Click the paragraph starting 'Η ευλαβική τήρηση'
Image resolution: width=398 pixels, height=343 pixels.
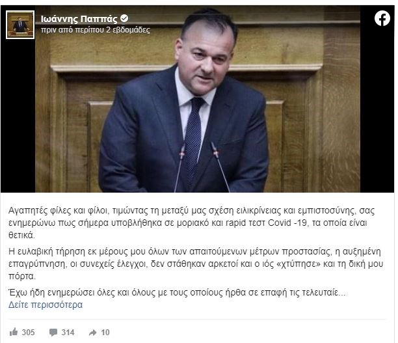point(196,264)
